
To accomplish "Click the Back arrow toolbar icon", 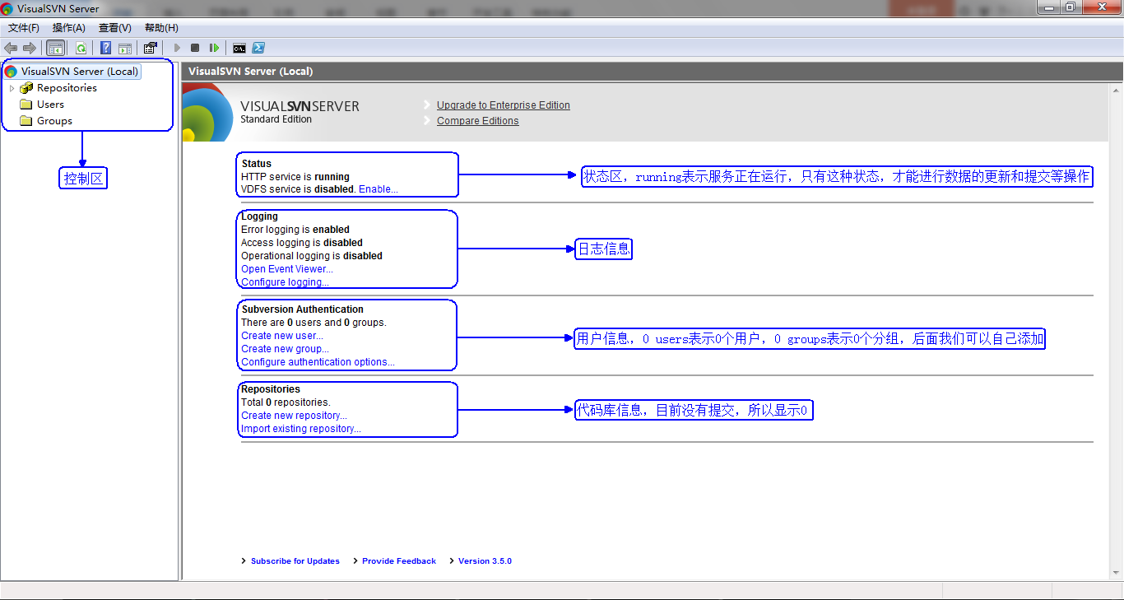I will click(x=11, y=48).
